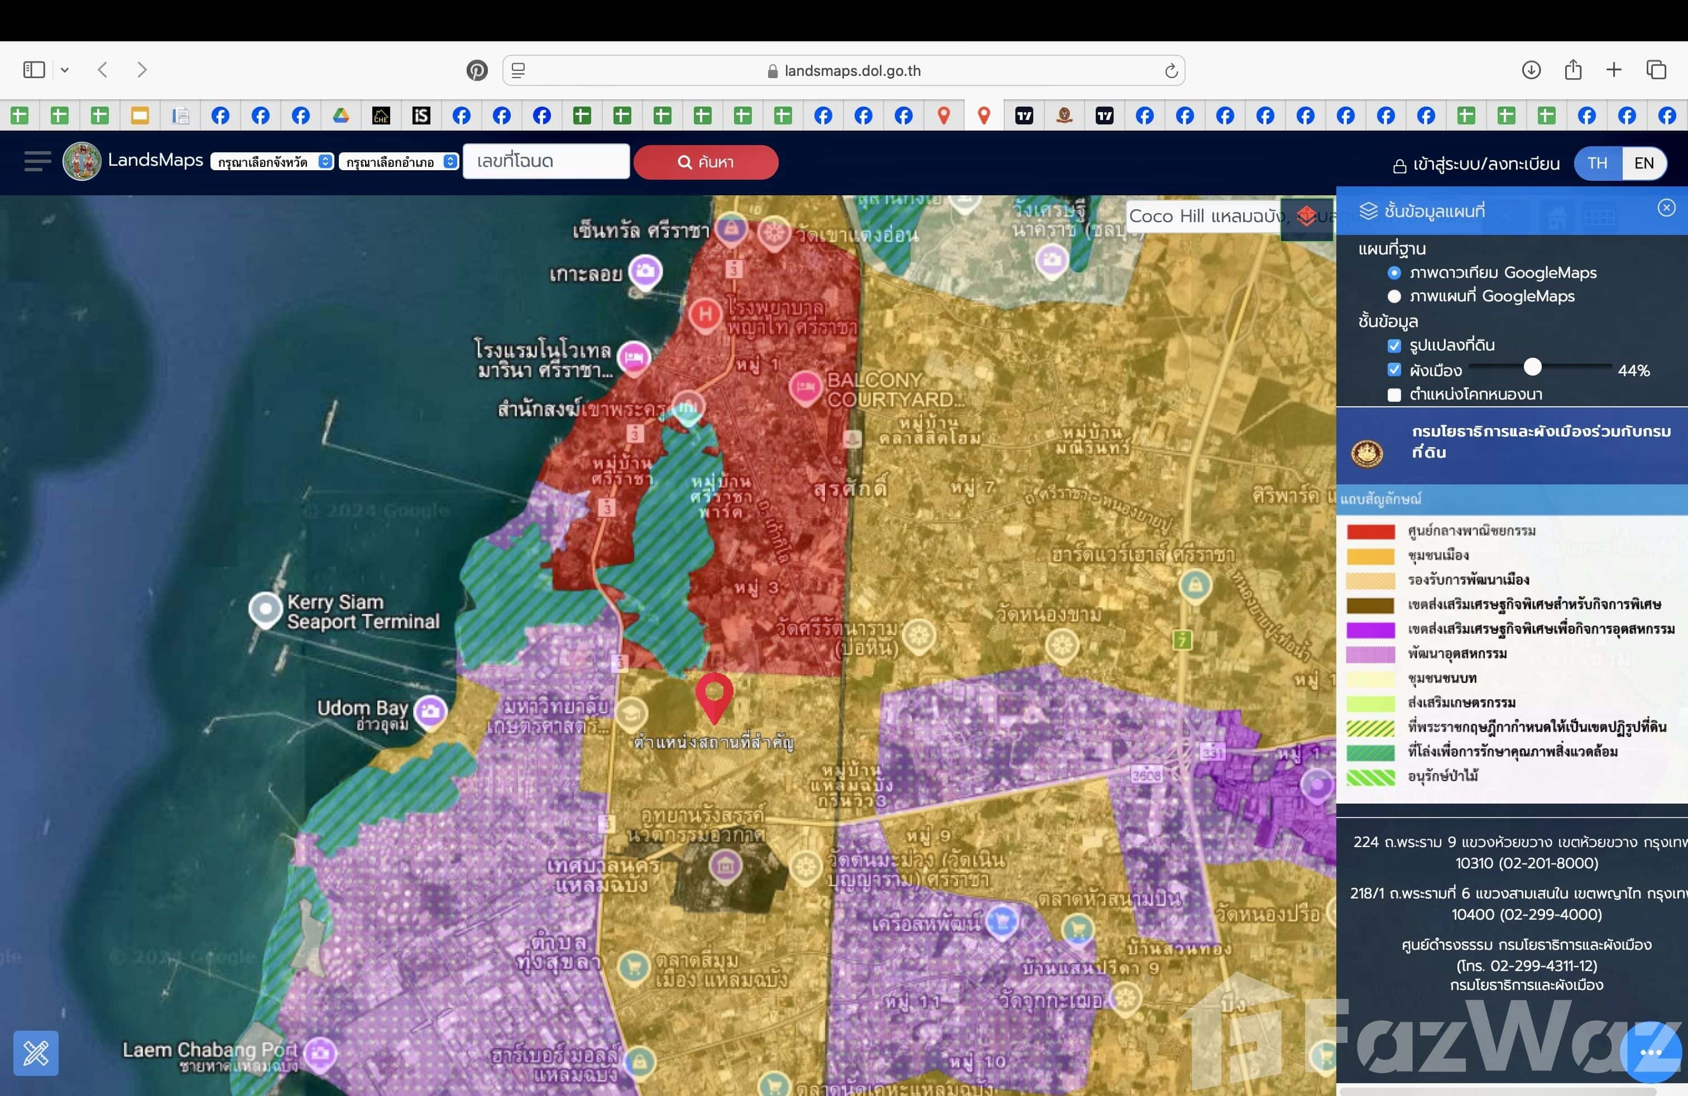The width and height of the screenshot is (1688, 1096).
Task: Expand the sidebar options chevron
Action: (65, 69)
